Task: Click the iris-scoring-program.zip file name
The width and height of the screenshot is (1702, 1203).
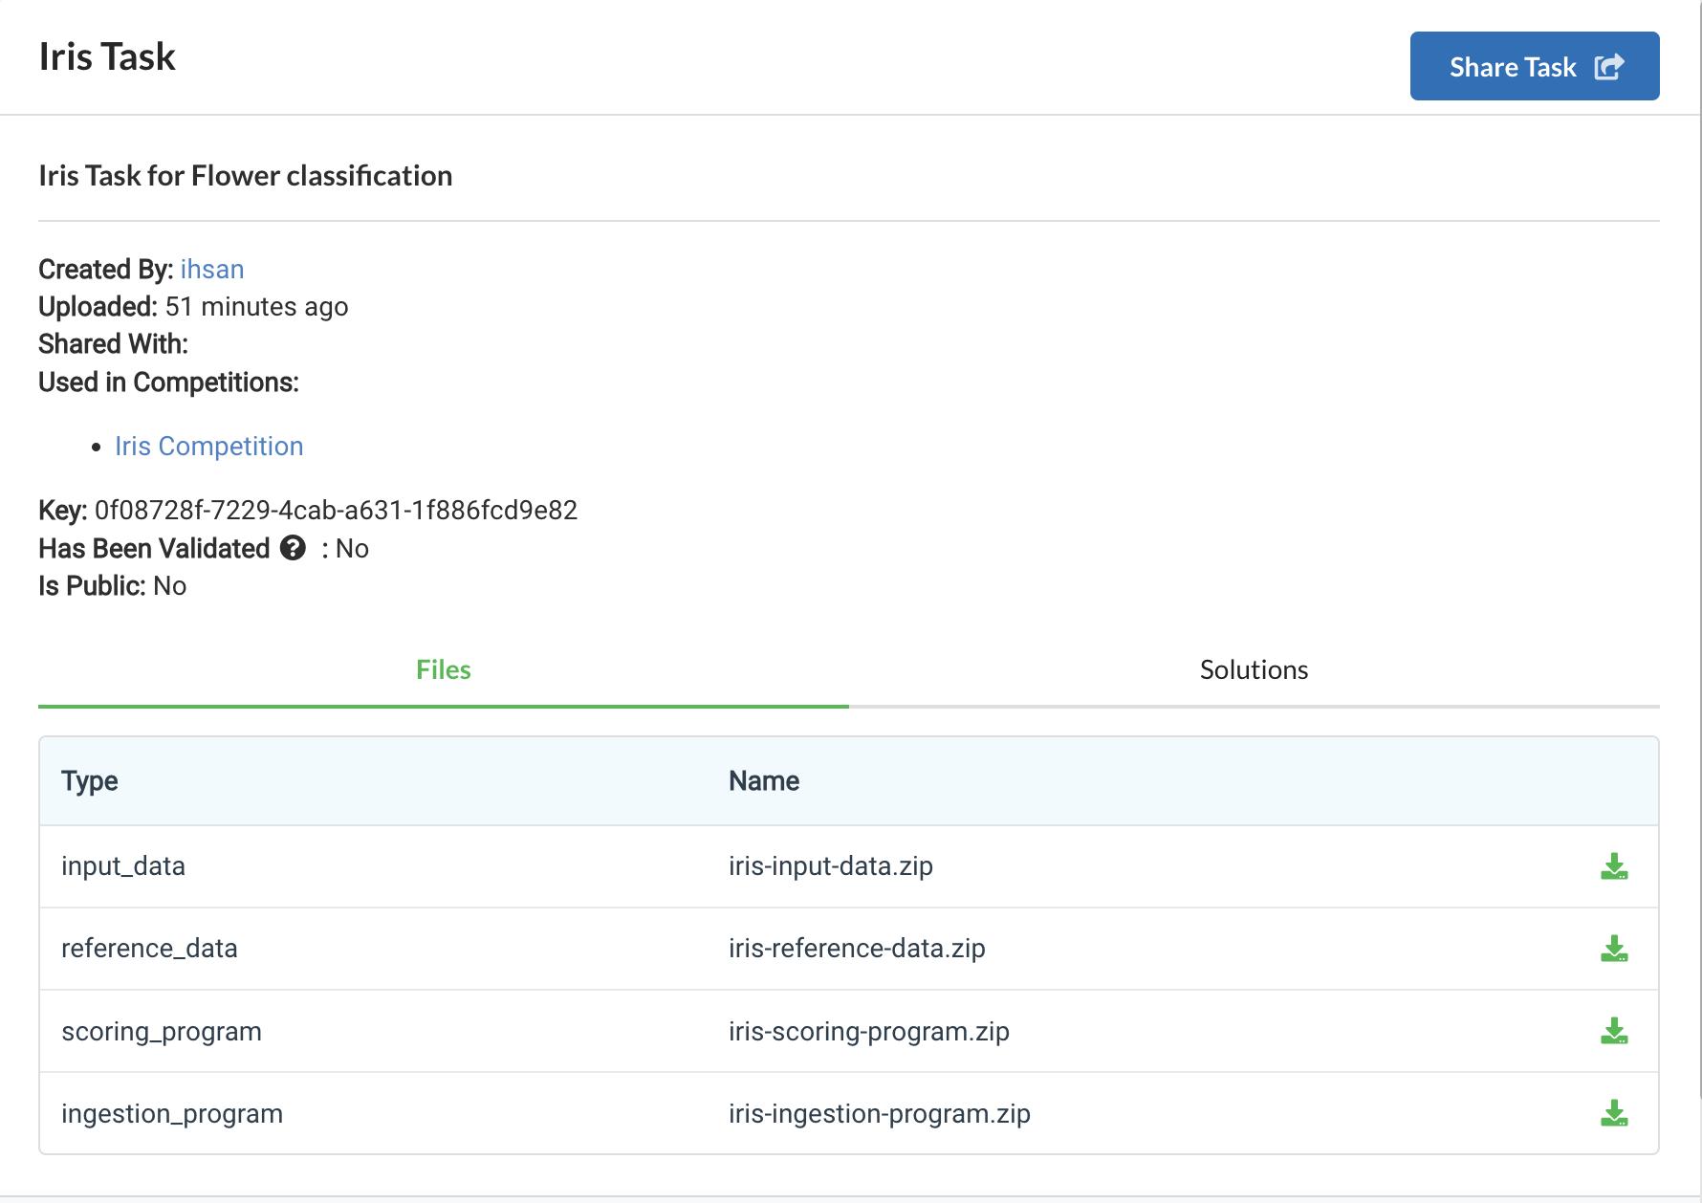Action: pyautogui.click(x=868, y=1032)
